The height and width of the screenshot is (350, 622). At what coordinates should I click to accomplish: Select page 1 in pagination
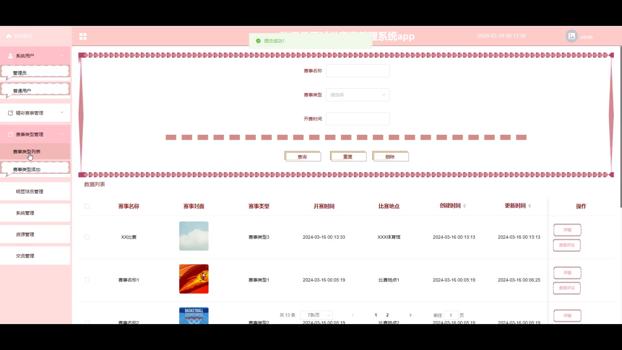click(376, 315)
